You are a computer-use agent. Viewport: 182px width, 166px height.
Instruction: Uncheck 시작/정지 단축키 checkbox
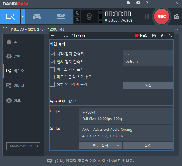[52, 54]
